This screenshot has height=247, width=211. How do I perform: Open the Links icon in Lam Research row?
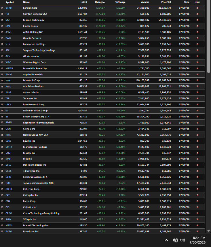197,104
